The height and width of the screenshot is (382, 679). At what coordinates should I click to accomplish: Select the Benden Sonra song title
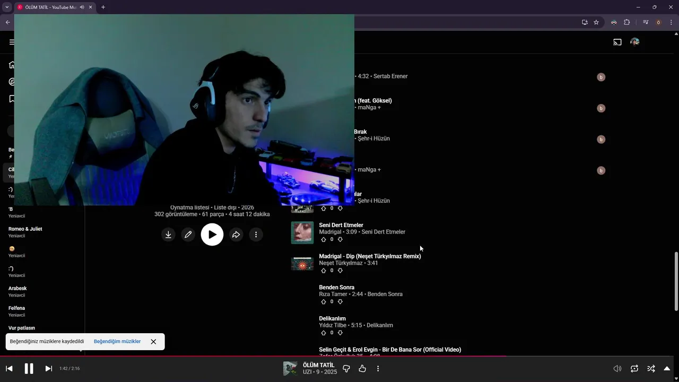(x=337, y=288)
